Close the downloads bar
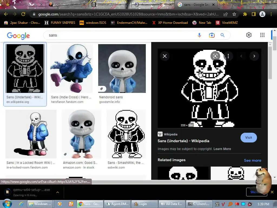The width and height of the screenshot is (277, 208). click(272, 192)
